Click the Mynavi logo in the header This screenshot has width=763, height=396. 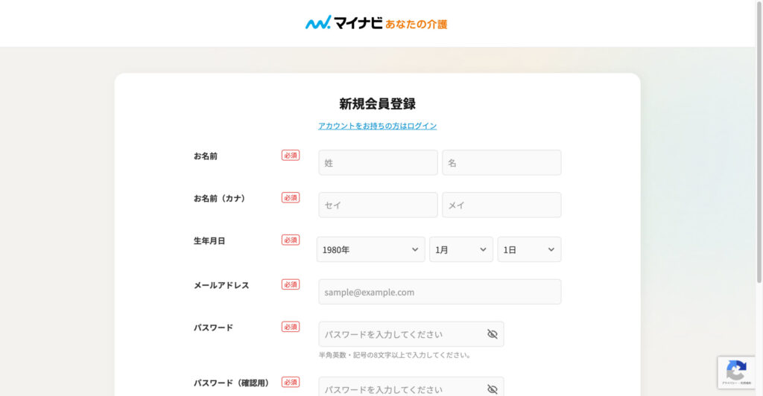343,23
